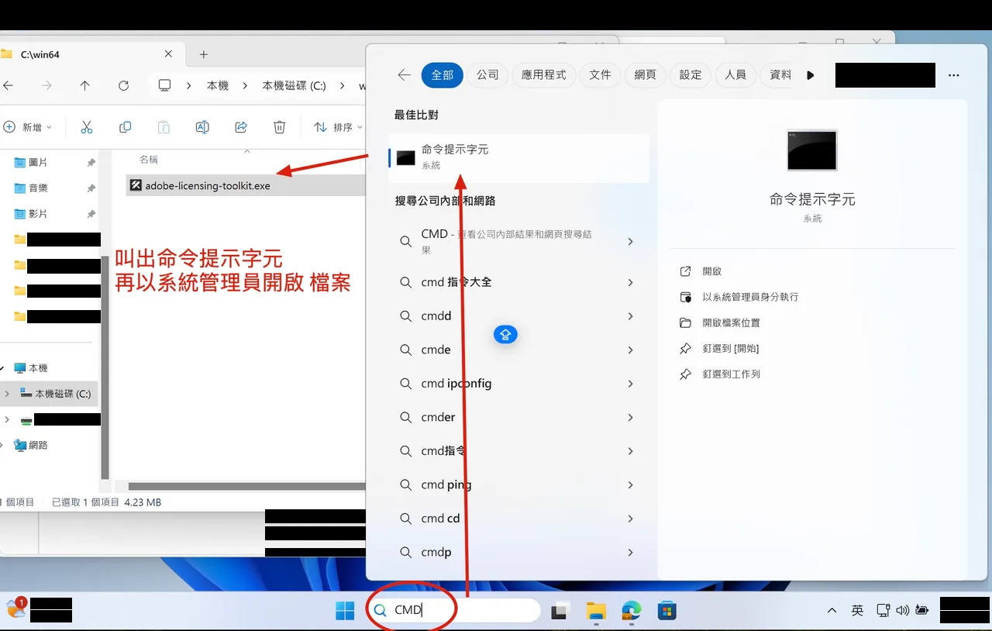Select 網路 in the navigation pane
This screenshot has width=992, height=631.
tap(38, 445)
